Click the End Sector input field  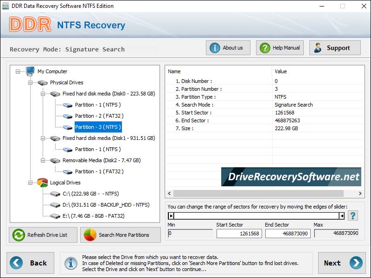coord(288,234)
